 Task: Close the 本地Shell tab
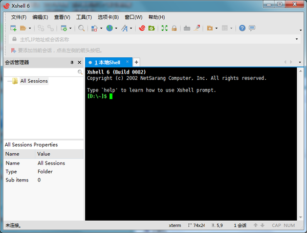pyautogui.click(x=127, y=62)
